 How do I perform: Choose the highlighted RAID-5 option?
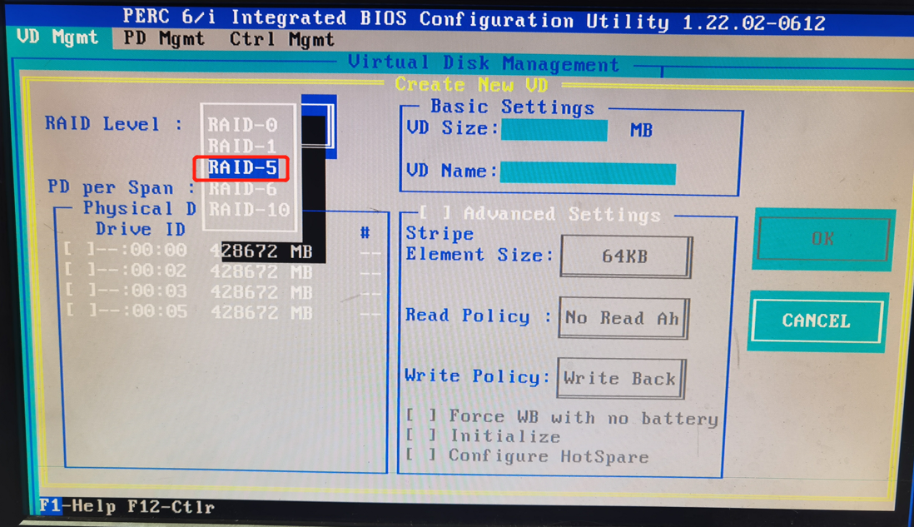[242, 168]
